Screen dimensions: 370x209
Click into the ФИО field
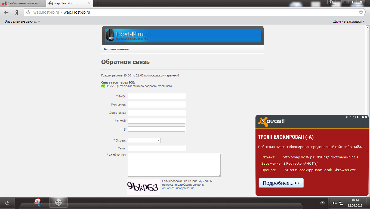156,96
